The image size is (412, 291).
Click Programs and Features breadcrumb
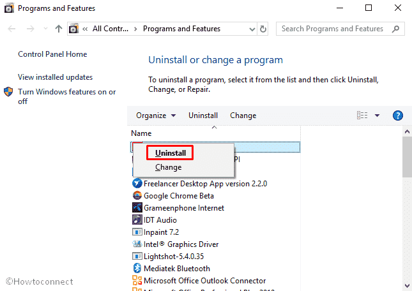point(181,29)
